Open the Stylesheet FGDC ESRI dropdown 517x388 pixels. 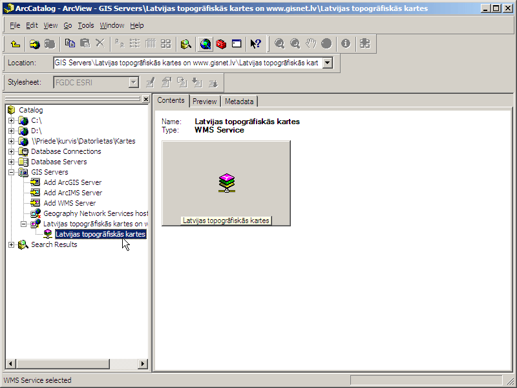coord(134,83)
